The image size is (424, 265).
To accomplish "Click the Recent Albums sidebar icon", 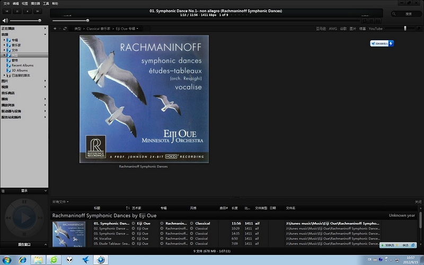I will pyautogui.click(x=8, y=65).
